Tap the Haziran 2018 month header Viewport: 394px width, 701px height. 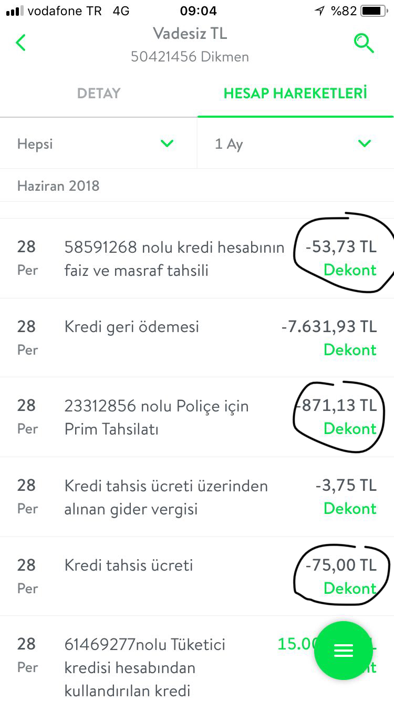(58, 186)
